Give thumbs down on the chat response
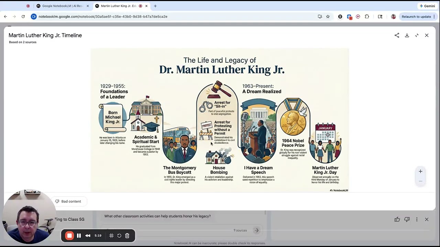The width and height of the screenshot is (440, 247). 407,220
